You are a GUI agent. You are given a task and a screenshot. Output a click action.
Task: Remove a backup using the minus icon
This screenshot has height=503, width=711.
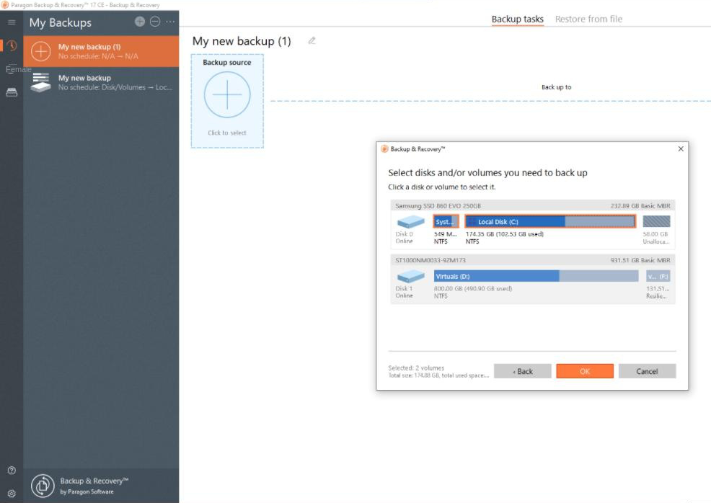tap(154, 21)
